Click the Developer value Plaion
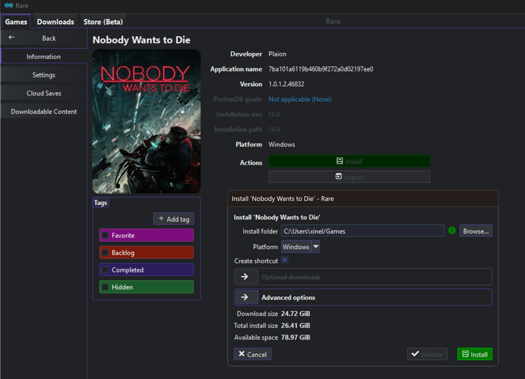 [277, 54]
